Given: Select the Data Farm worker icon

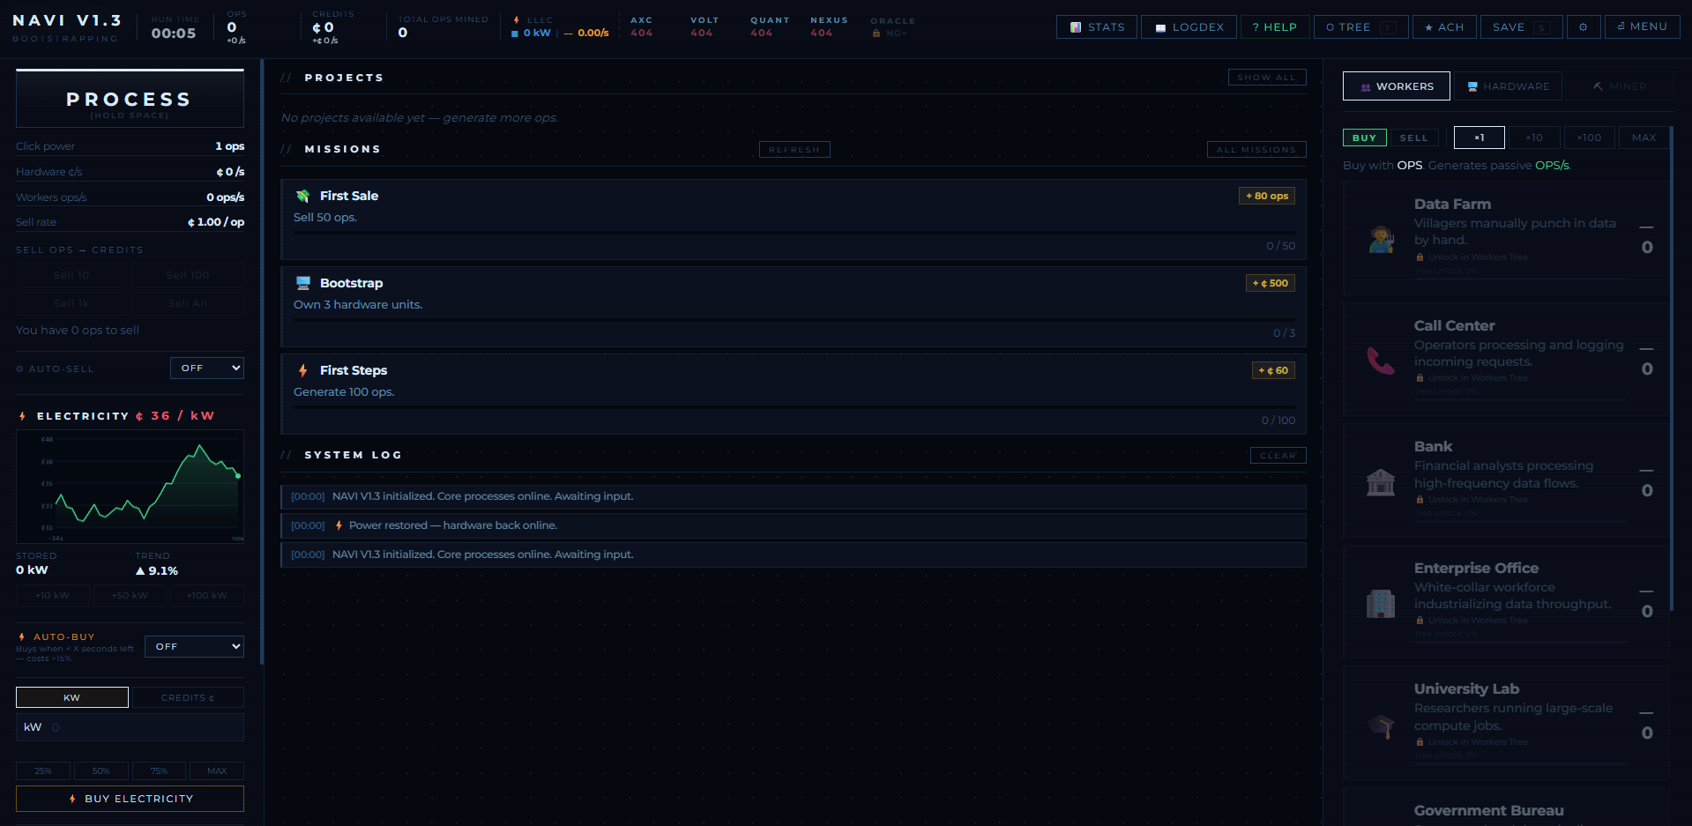Looking at the screenshot, I should click(1381, 238).
